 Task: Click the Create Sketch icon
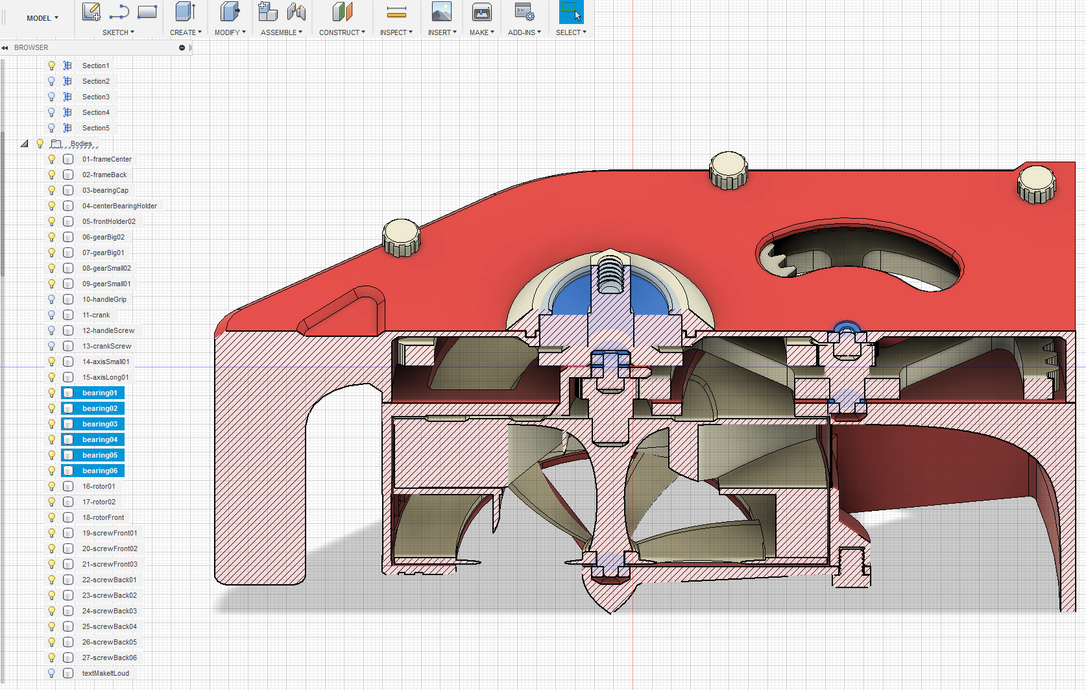click(x=91, y=12)
